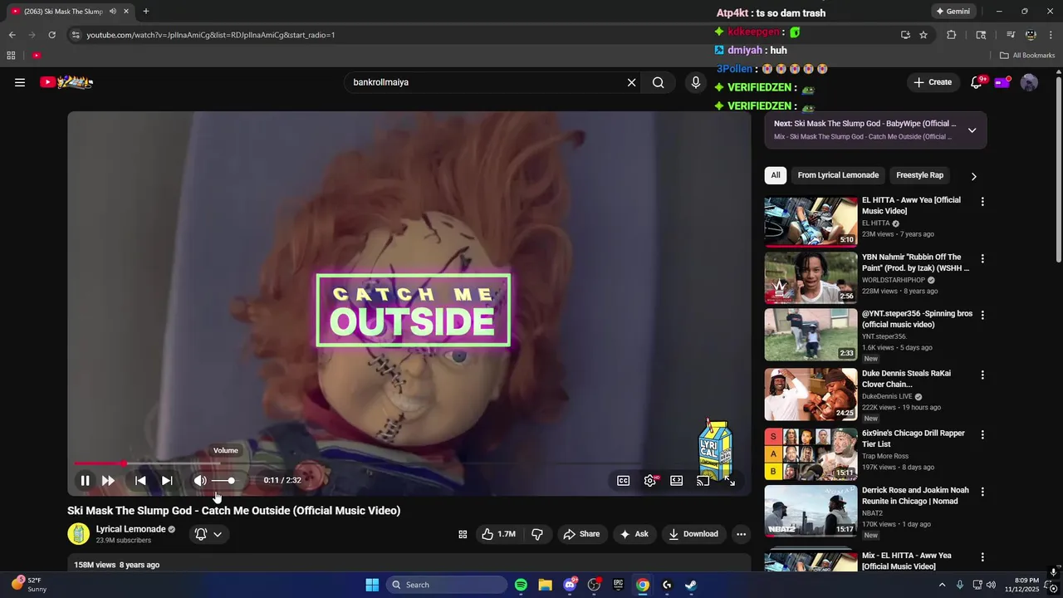Open YouTube account avatar menu
Viewport: 1063px width, 598px height.
[1029, 82]
